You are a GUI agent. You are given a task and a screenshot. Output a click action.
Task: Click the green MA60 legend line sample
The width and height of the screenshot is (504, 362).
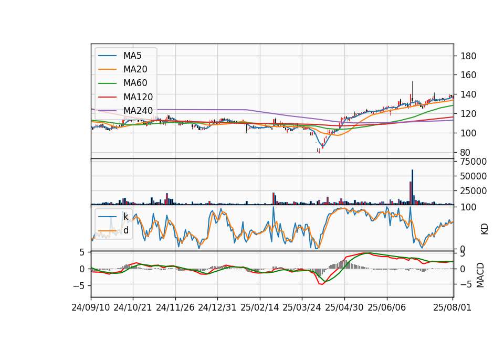coord(107,83)
